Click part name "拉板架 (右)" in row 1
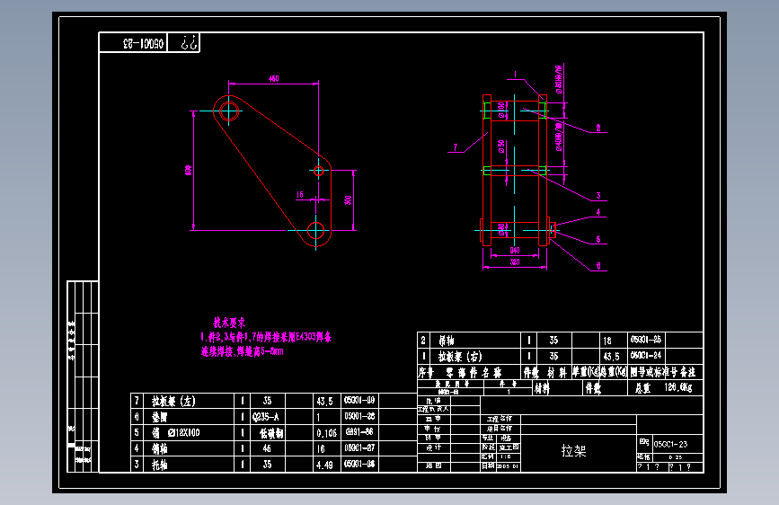 point(460,357)
